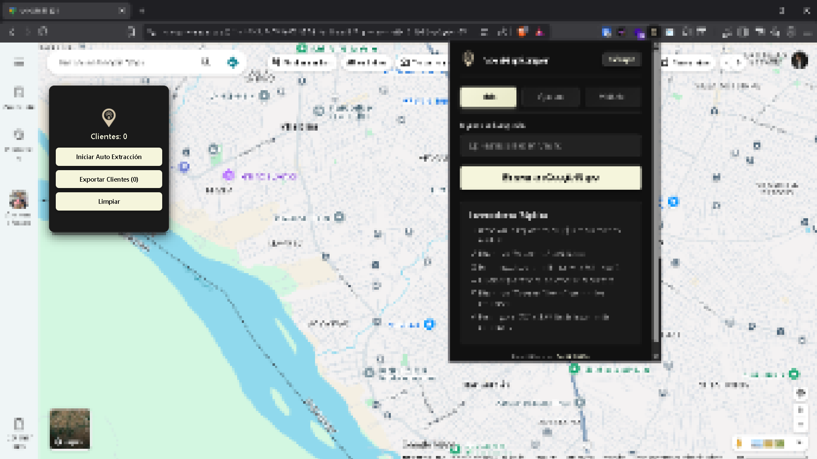Viewport: 817px width, 459px height.
Task: Click the active scraper extension icon in toolbar
Action: (x=654, y=32)
